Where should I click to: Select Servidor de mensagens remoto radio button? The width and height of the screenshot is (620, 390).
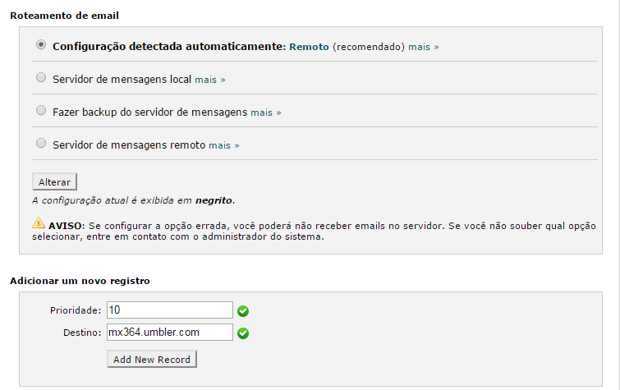tap(41, 143)
